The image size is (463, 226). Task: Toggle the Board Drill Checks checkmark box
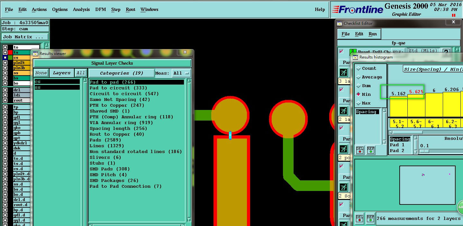click(x=341, y=51)
